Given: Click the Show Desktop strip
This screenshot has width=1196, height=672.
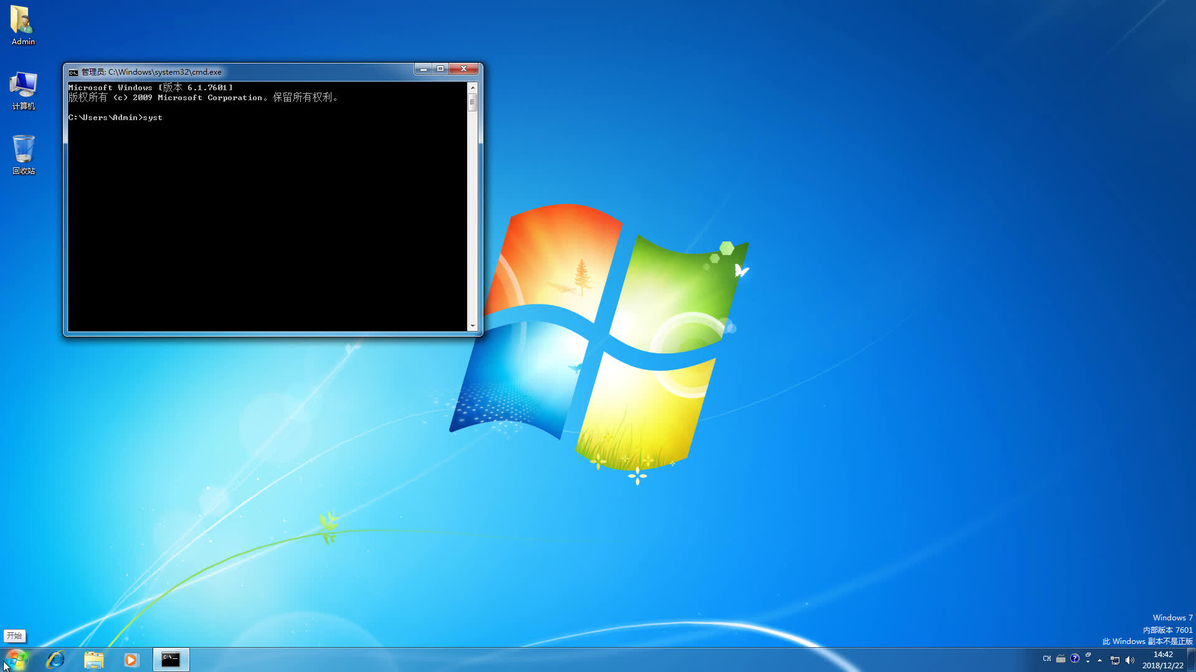Looking at the screenshot, I should coord(1192,660).
